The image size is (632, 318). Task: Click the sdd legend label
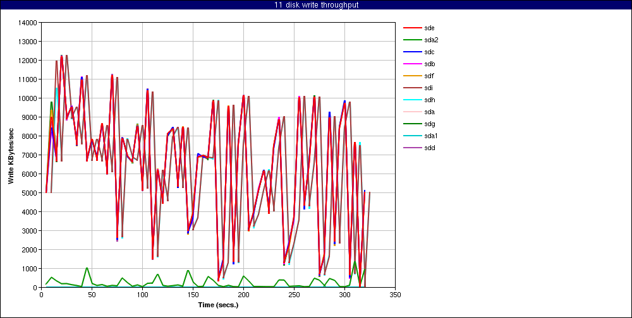pyautogui.click(x=429, y=148)
